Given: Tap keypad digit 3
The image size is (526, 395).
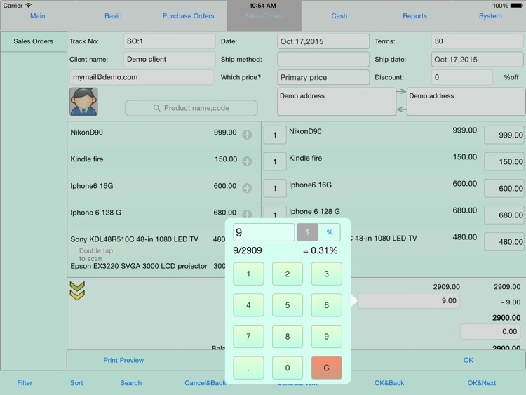Looking at the screenshot, I should 326,274.
